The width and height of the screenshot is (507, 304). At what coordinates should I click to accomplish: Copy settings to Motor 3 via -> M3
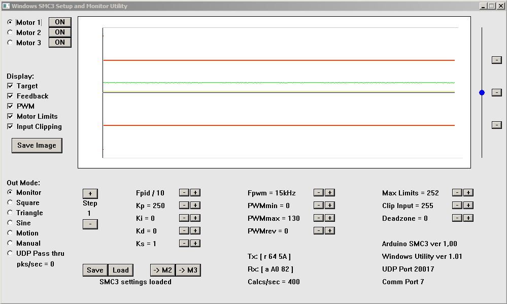pos(188,270)
